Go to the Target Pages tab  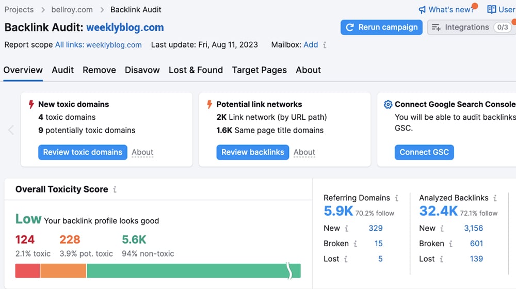tap(260, 70)
